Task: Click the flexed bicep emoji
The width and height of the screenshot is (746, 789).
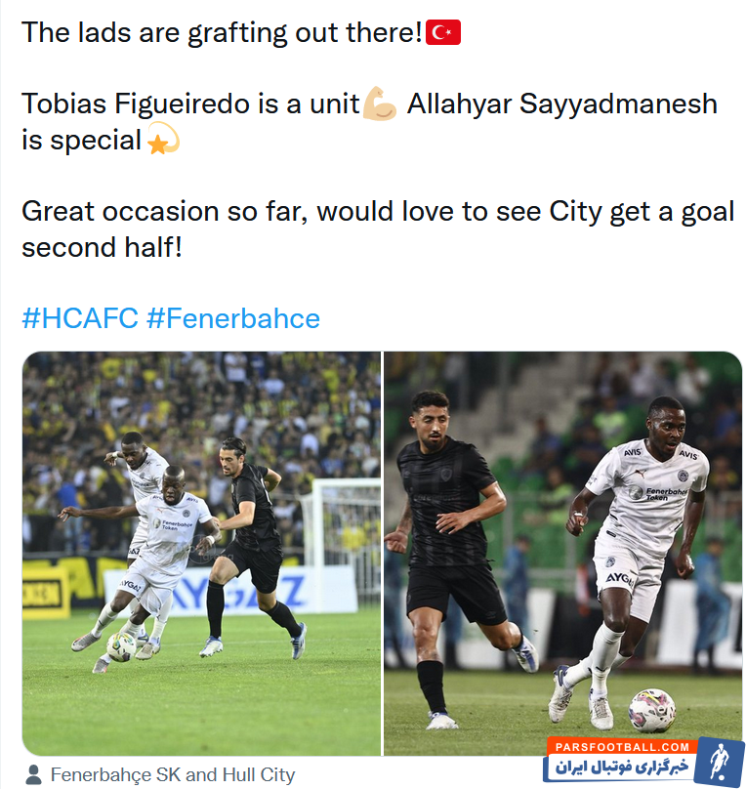Action: [380, 104]
